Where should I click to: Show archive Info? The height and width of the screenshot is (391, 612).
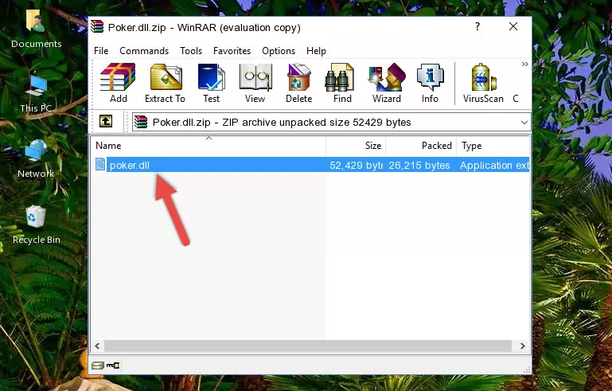430,83
